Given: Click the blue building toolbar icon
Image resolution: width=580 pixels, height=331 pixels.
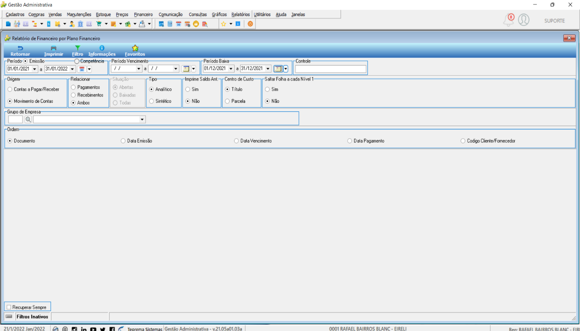Looking at the screenshot, I should (x=8, y=24).
